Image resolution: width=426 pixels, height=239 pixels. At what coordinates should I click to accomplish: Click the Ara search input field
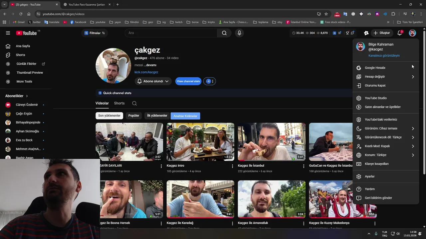point(171,33)
